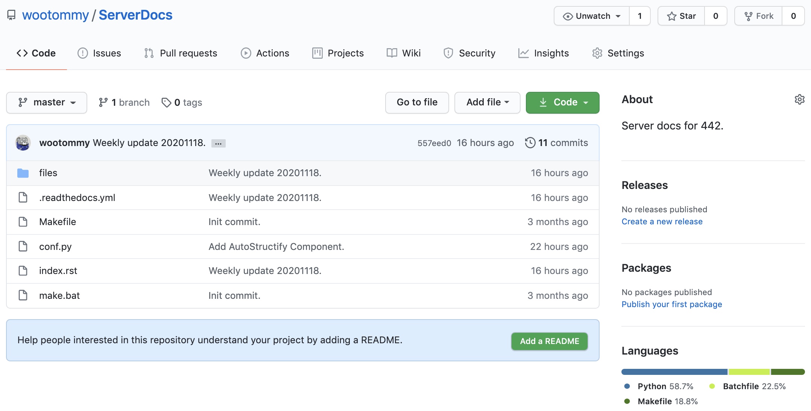Open commit hash 557eed0
The image size is (811, 411).
point(434,143)
